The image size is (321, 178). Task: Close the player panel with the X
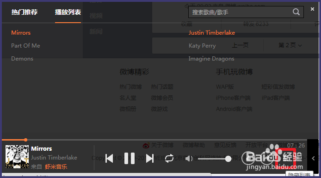point(312,9)
